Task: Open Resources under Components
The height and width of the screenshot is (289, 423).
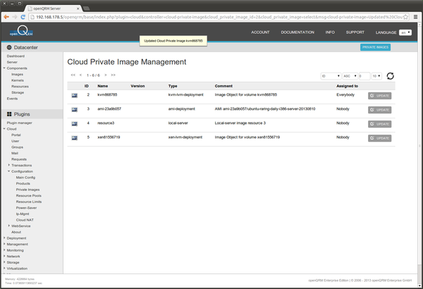Action: (x=20, y=87)
